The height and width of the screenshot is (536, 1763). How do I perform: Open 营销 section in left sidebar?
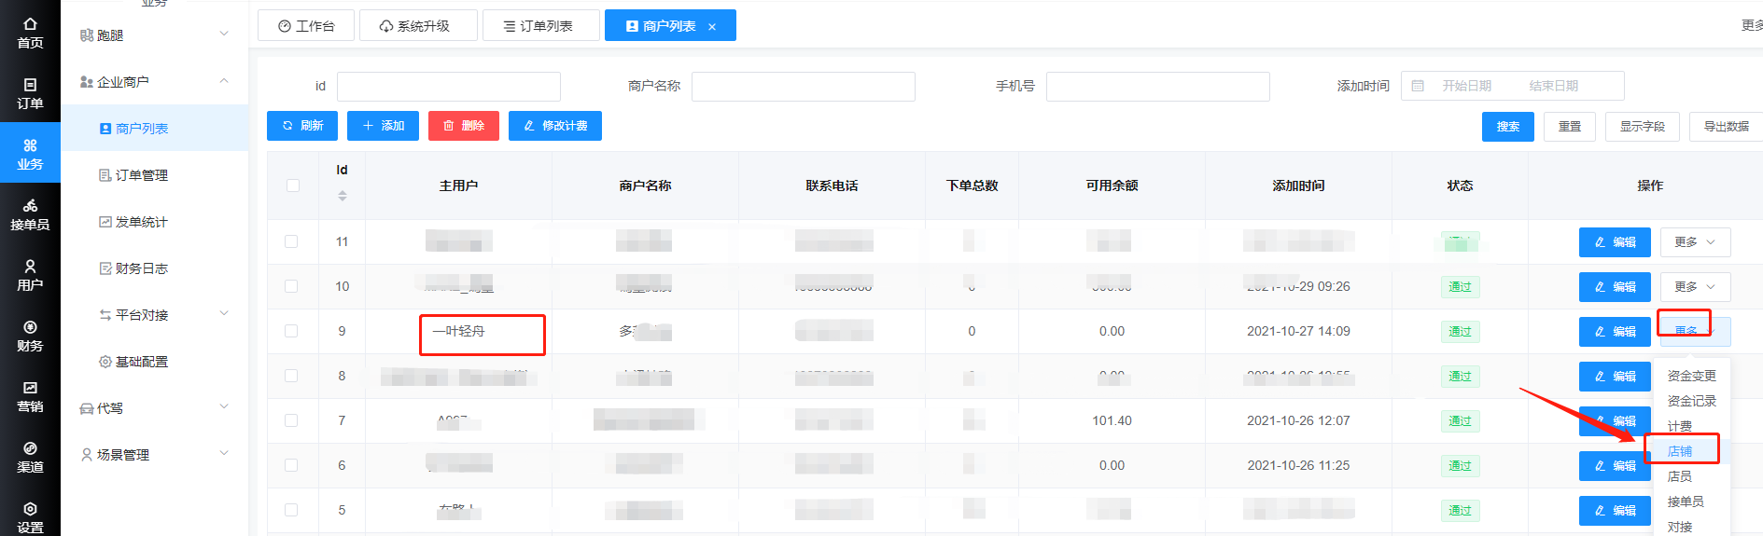click(30, 396)
